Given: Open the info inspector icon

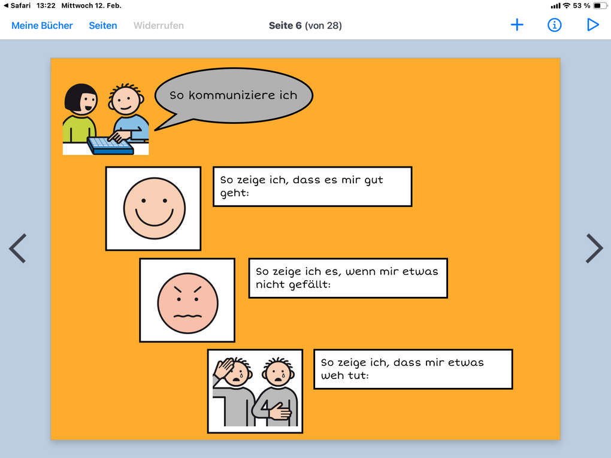Looking at the screenshot, I should click(x=554, y=25).
